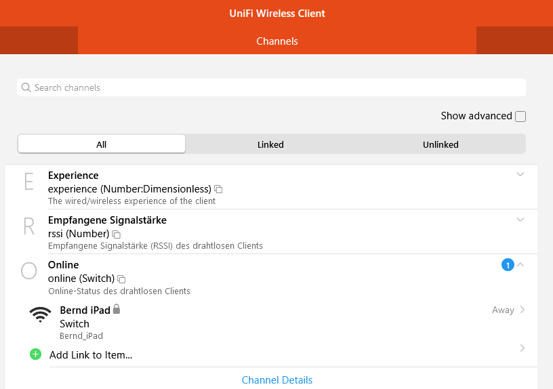Open the Channel Details link
The height and width of the screenshot is (389, 553).
coord(277,380)
